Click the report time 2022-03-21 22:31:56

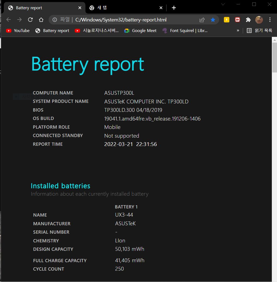(131, 144)
